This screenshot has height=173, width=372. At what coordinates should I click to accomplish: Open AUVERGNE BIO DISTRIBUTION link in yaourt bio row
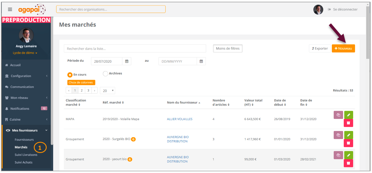[178, 159]
